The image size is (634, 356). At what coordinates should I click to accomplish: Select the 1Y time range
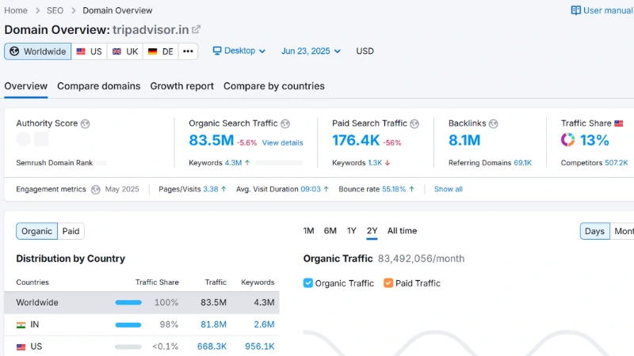click(x=351, y=231)
